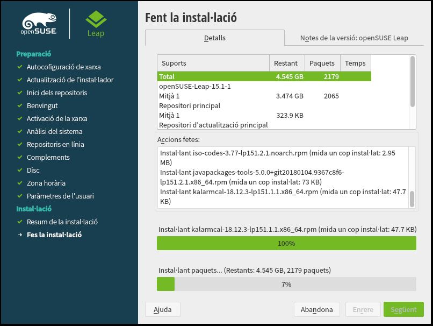433x326 pixels.
Task: Click checkmark next to Zona horària
Action: 20,183
